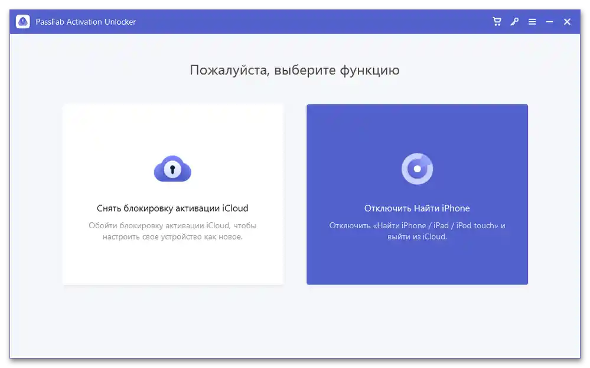The image size is (590, 368).
Task: Click the key registration icon
Action: pyautogui.click(x=514, y=22)
